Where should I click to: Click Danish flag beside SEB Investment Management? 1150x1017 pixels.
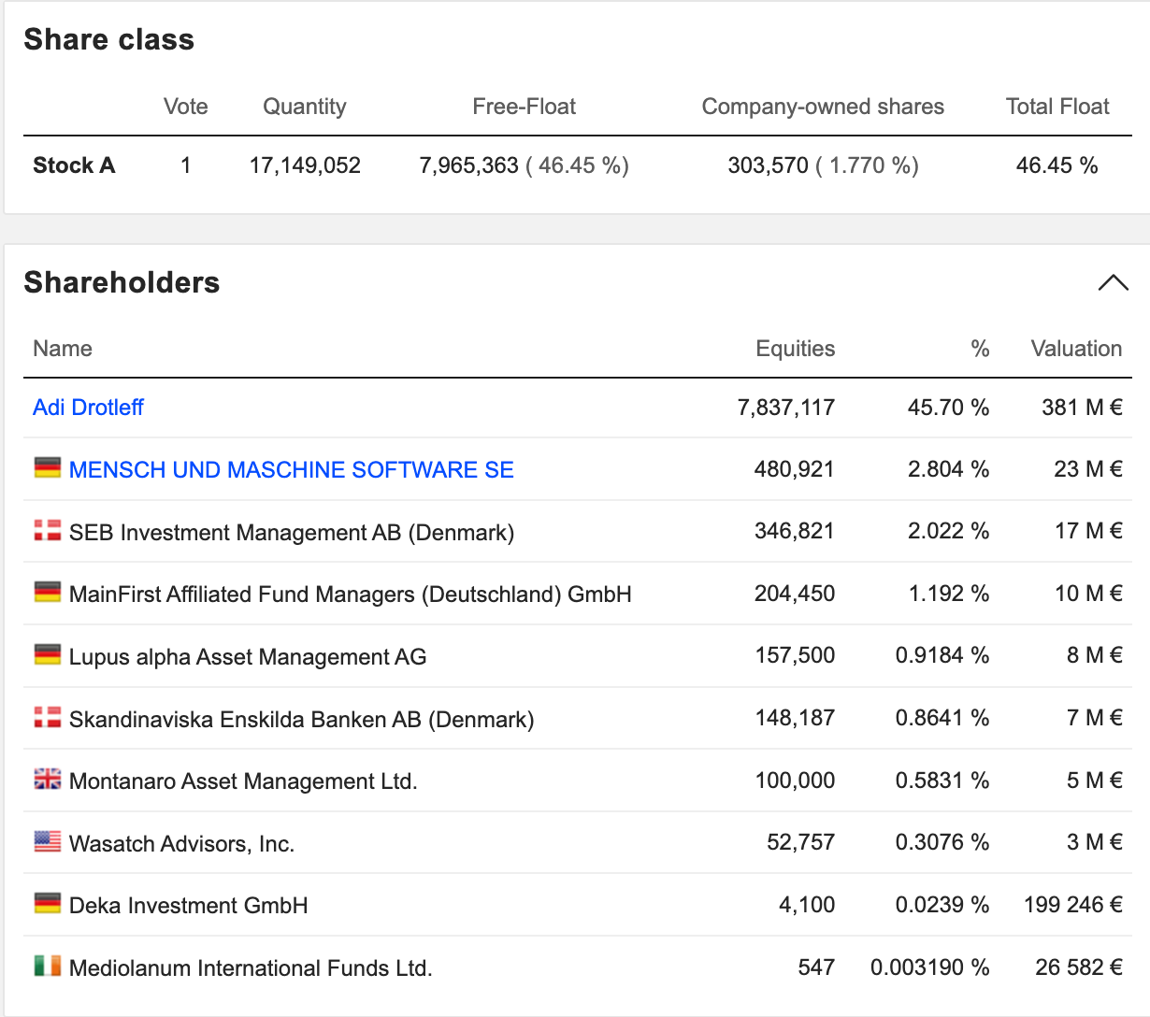point(48,530)
